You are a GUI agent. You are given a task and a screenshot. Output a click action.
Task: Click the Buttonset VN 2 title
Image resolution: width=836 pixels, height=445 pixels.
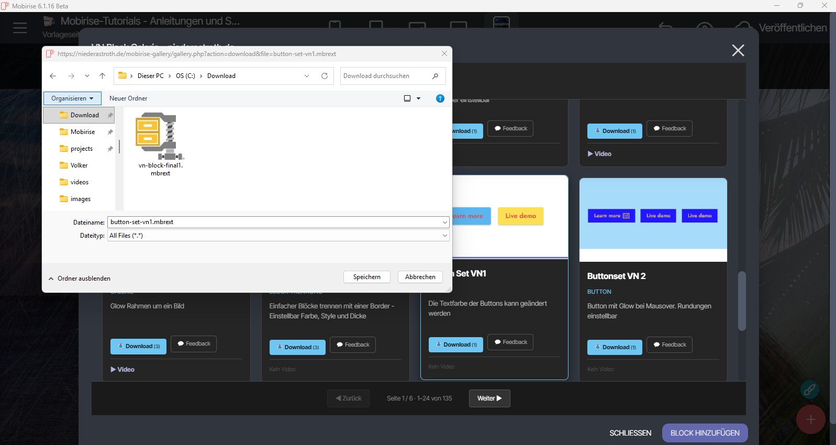(617, 276)
